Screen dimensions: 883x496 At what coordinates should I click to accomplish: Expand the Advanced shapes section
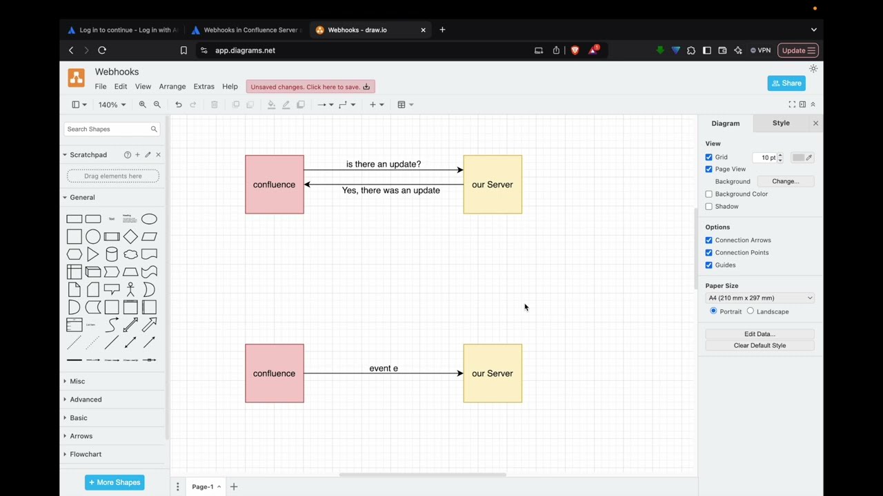coord(86,400)
